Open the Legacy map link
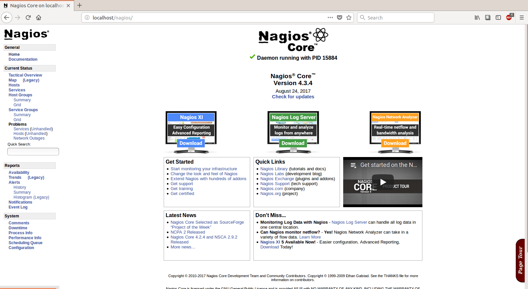This screenshot has height=289, width=528. pos(31,80)
